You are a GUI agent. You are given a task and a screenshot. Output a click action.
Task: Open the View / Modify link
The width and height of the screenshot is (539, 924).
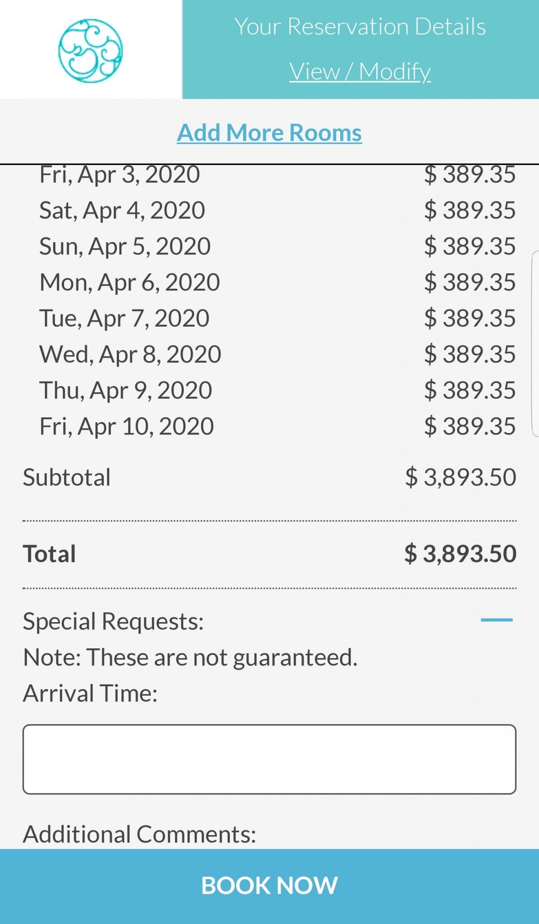(360, 71)
